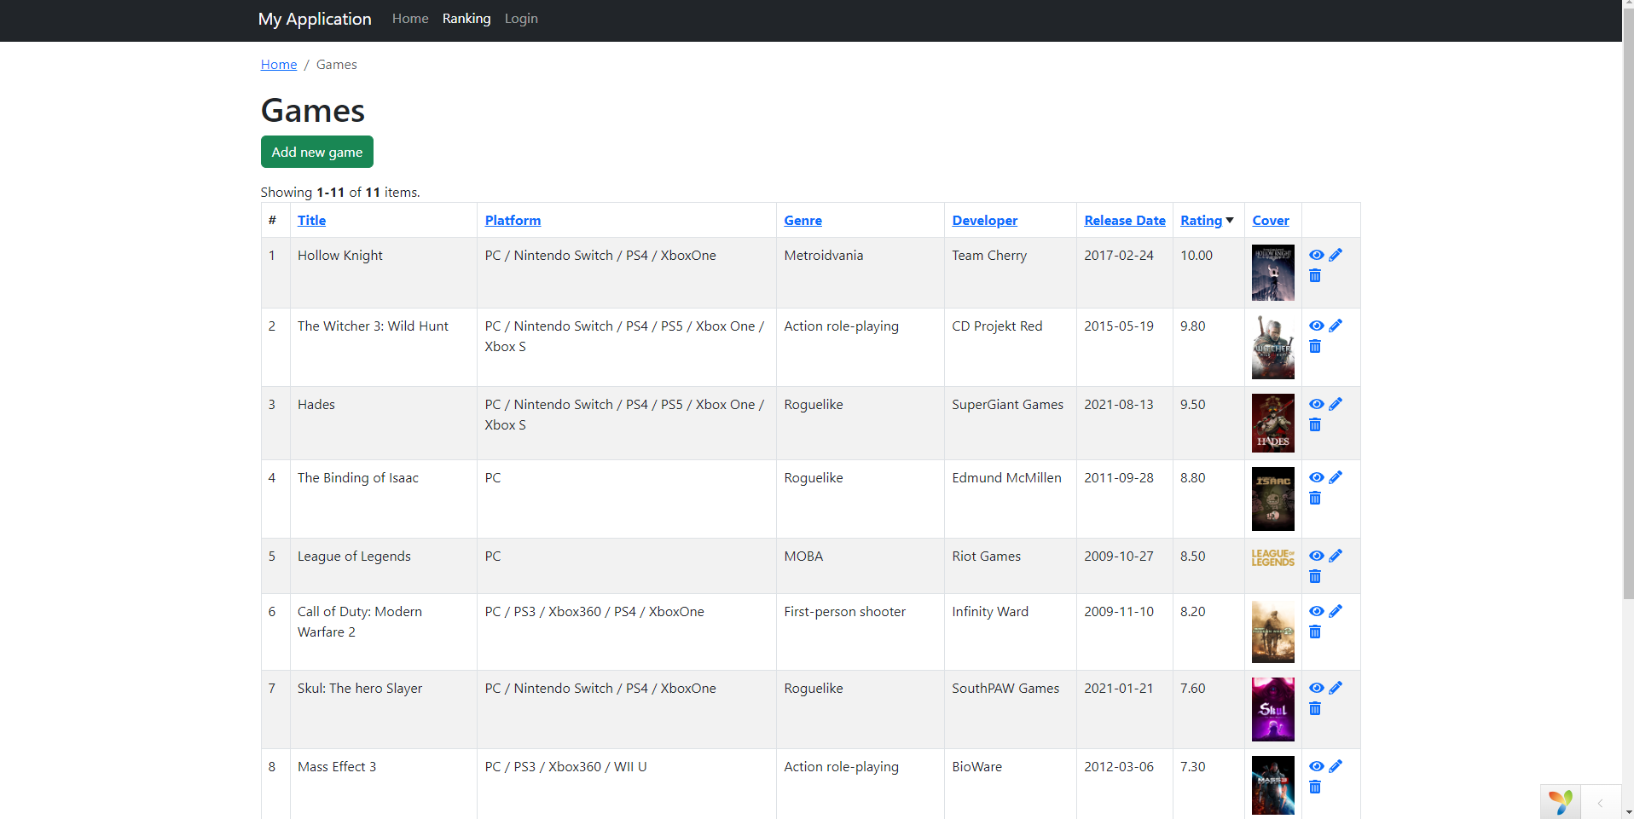Image resolution: width=1634 pixels, height=819 pixels.
Task: Open the Yii debug toolbar logo
Action: pyautogui.click(x=1561, y=802)
